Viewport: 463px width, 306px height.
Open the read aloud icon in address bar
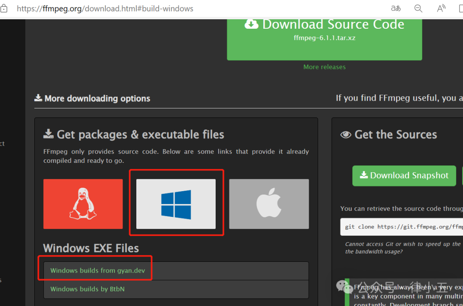tap(441, 9)
